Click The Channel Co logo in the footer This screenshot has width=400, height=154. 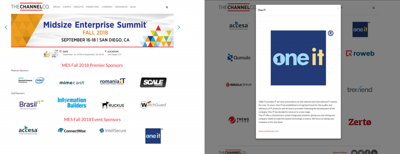(x=232, y=152)
